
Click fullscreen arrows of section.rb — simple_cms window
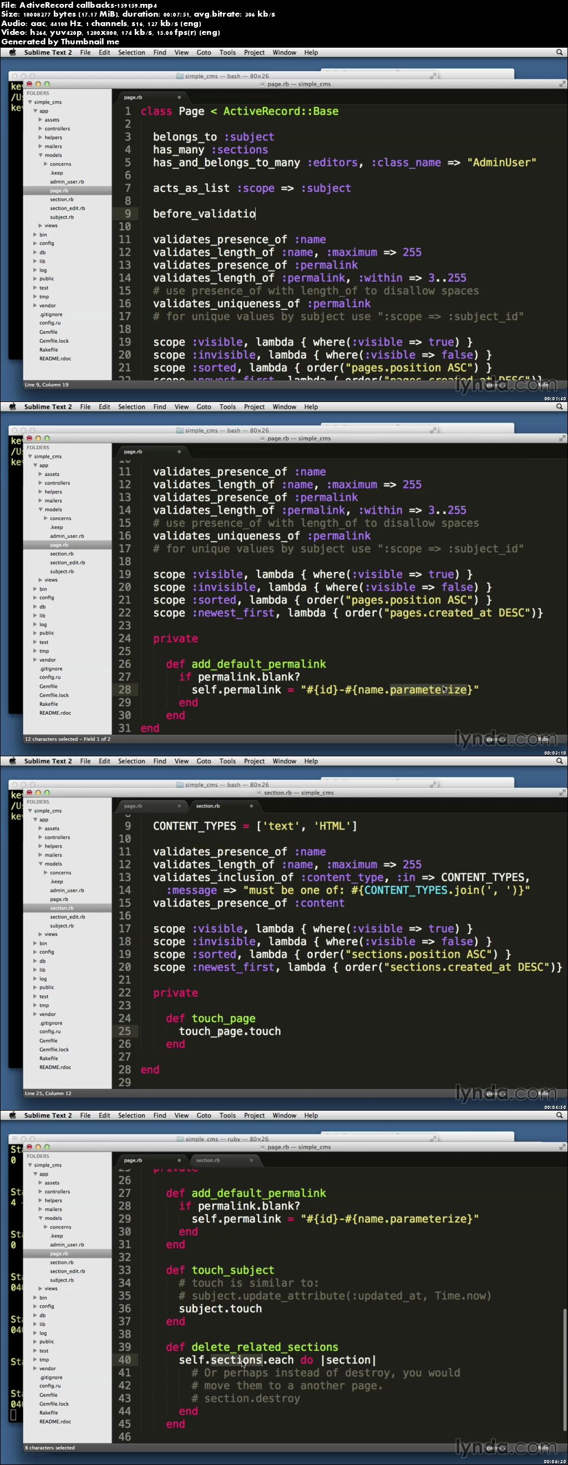point(562,792)
